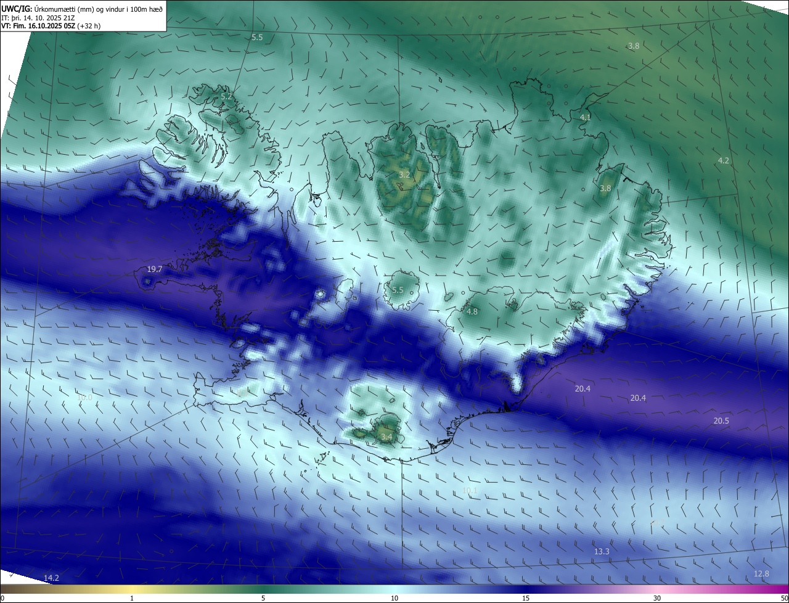
Task: Click the 5.2 value over the Westfjords
Action: point(226,97)
